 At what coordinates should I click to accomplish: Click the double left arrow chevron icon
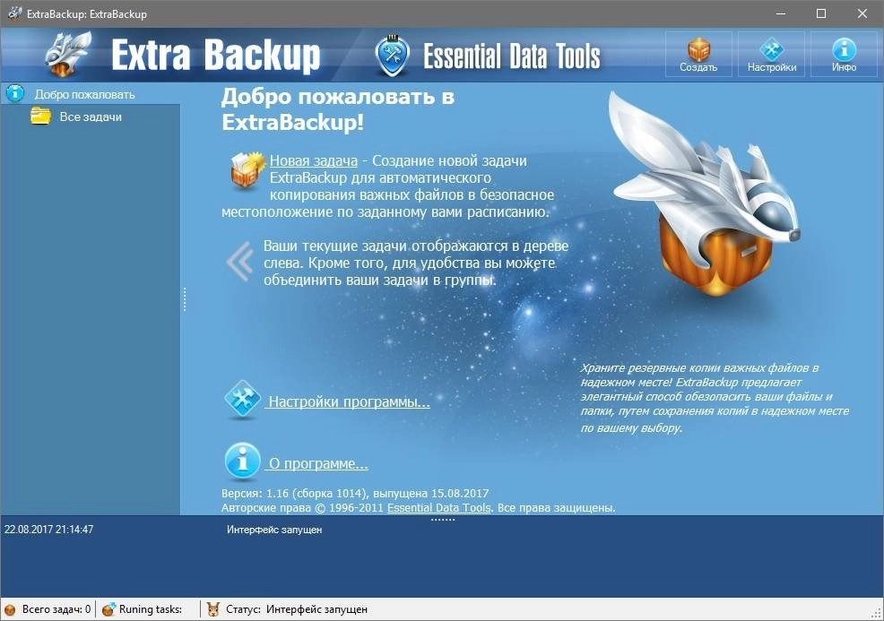pos(240,261)
